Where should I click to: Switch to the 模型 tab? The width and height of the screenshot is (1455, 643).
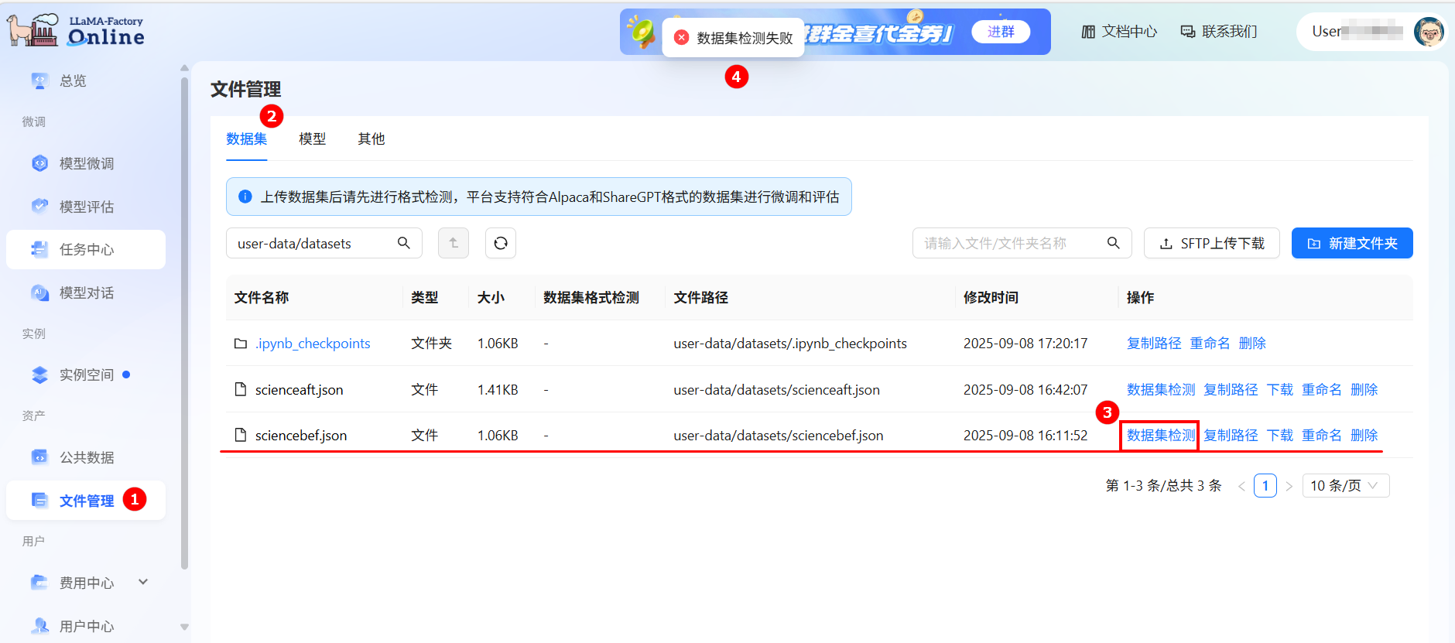pyautogui.click(x=312, y=139)
